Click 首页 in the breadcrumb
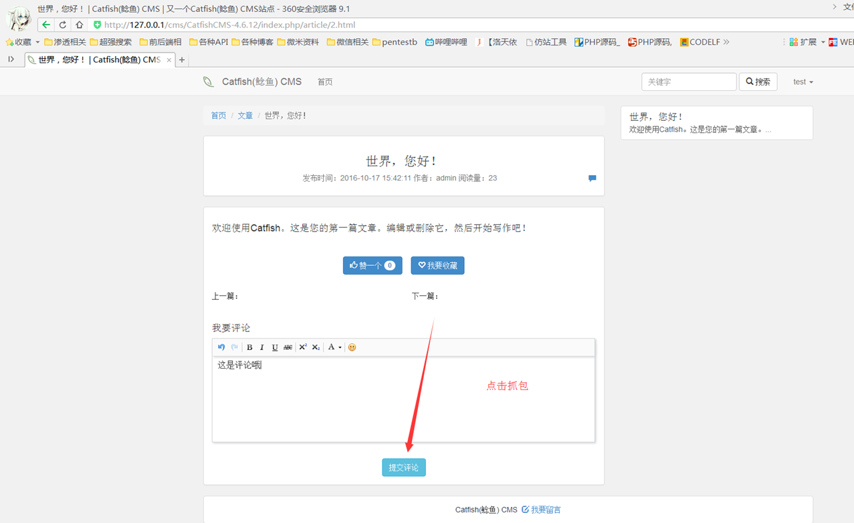 pyautogui.click(x=219, y=116)
